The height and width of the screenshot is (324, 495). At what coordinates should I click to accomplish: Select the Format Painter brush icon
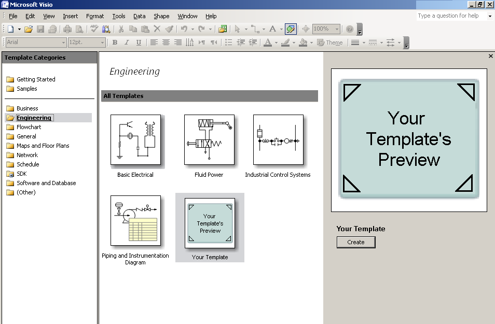169,29
